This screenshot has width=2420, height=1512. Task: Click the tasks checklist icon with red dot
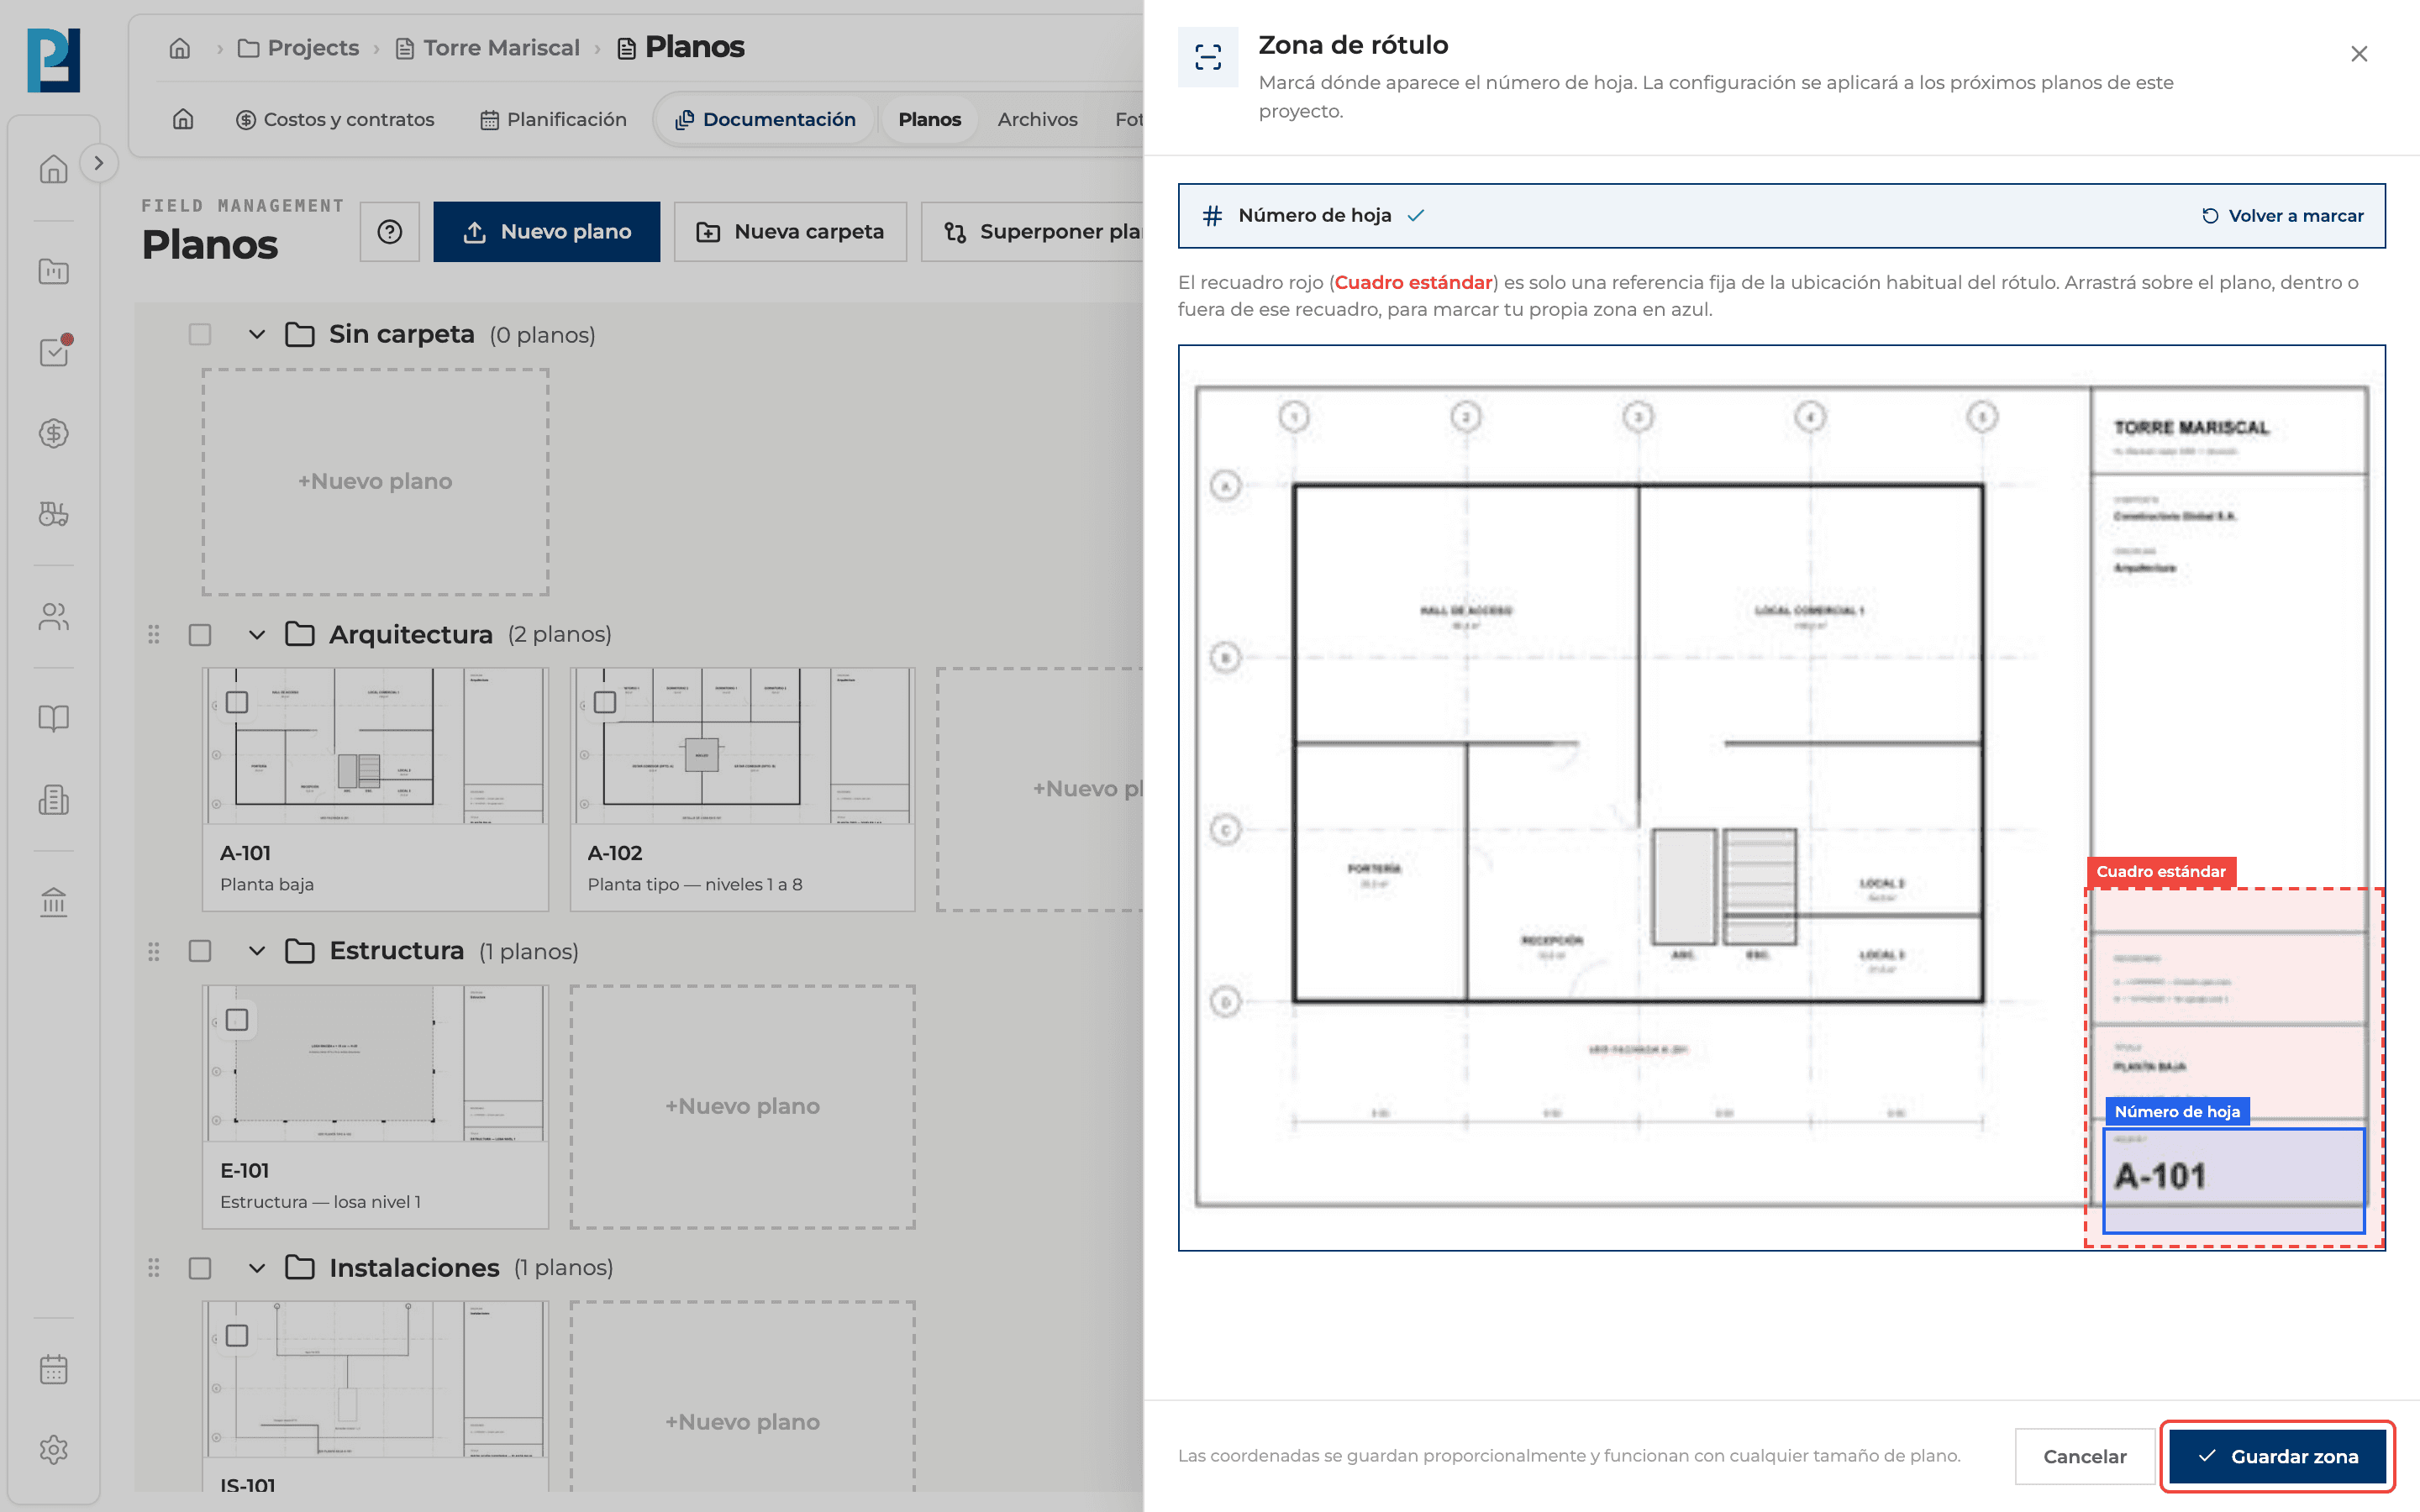point(54,351)
